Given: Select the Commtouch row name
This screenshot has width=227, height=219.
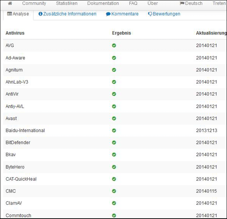Looking at the screenshot, I should [18, 216].
